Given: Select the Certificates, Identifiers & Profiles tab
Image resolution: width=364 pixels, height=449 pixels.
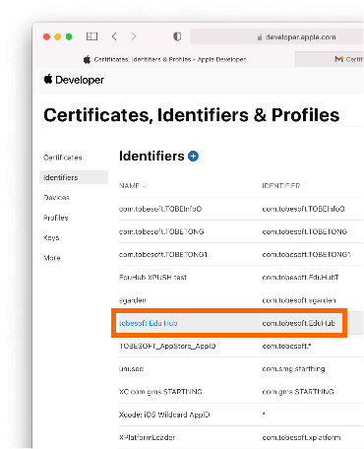Looking at the screenshot, I should coord(164,59).
